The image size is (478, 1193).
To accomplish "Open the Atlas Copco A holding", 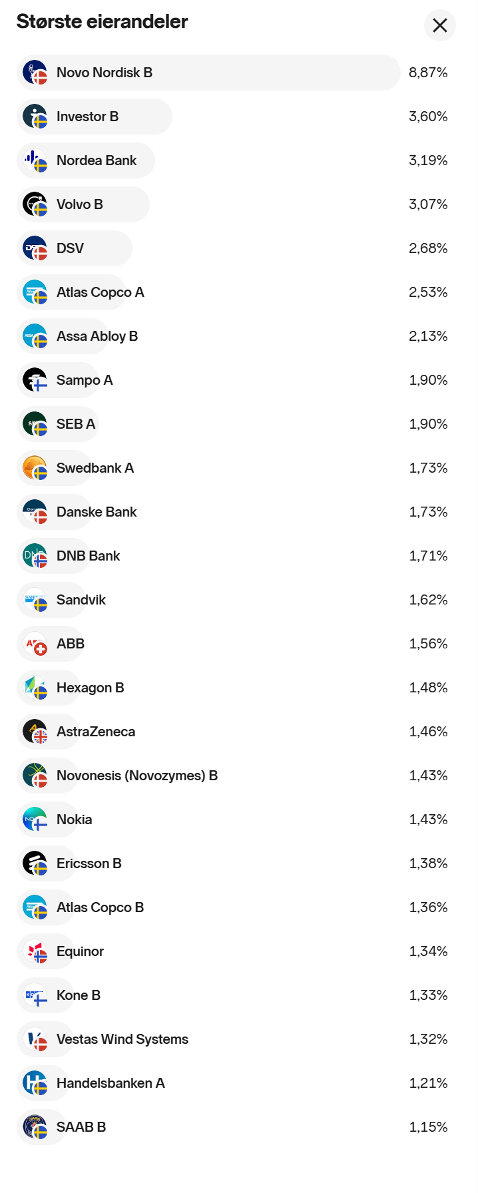I will pyautogui.click(x=100, y=292).
